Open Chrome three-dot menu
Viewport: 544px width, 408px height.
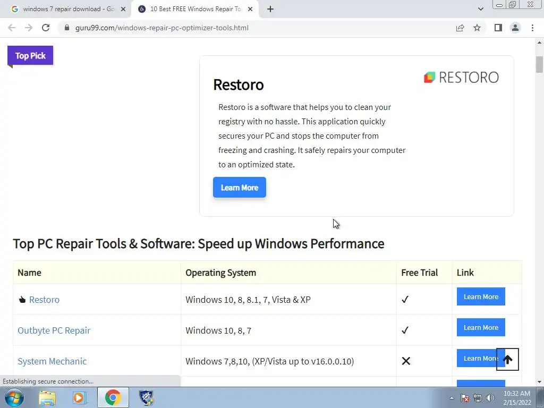532,28
